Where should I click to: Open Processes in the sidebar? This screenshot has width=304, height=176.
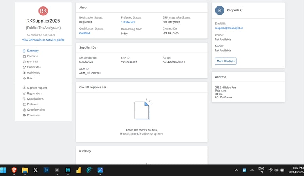pos(33,115)
